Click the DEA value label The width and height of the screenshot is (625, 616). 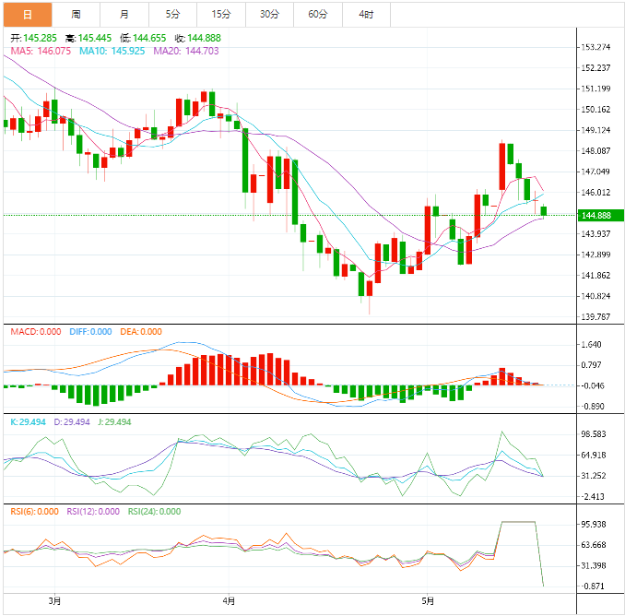tap(141, 332)
